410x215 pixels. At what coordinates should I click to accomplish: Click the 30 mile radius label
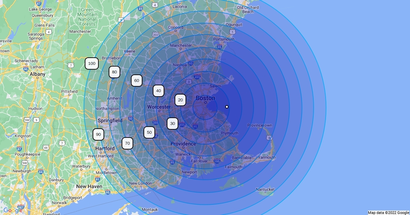tap(173, 124)
